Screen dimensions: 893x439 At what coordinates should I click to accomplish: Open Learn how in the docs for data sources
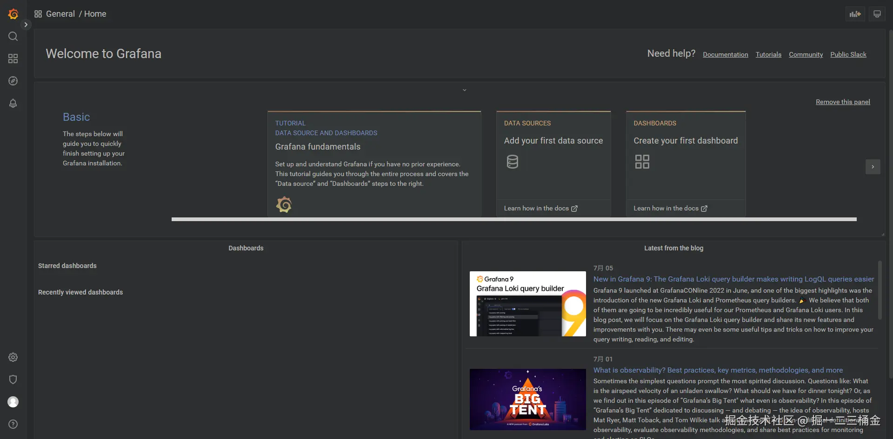pos(540,208)
